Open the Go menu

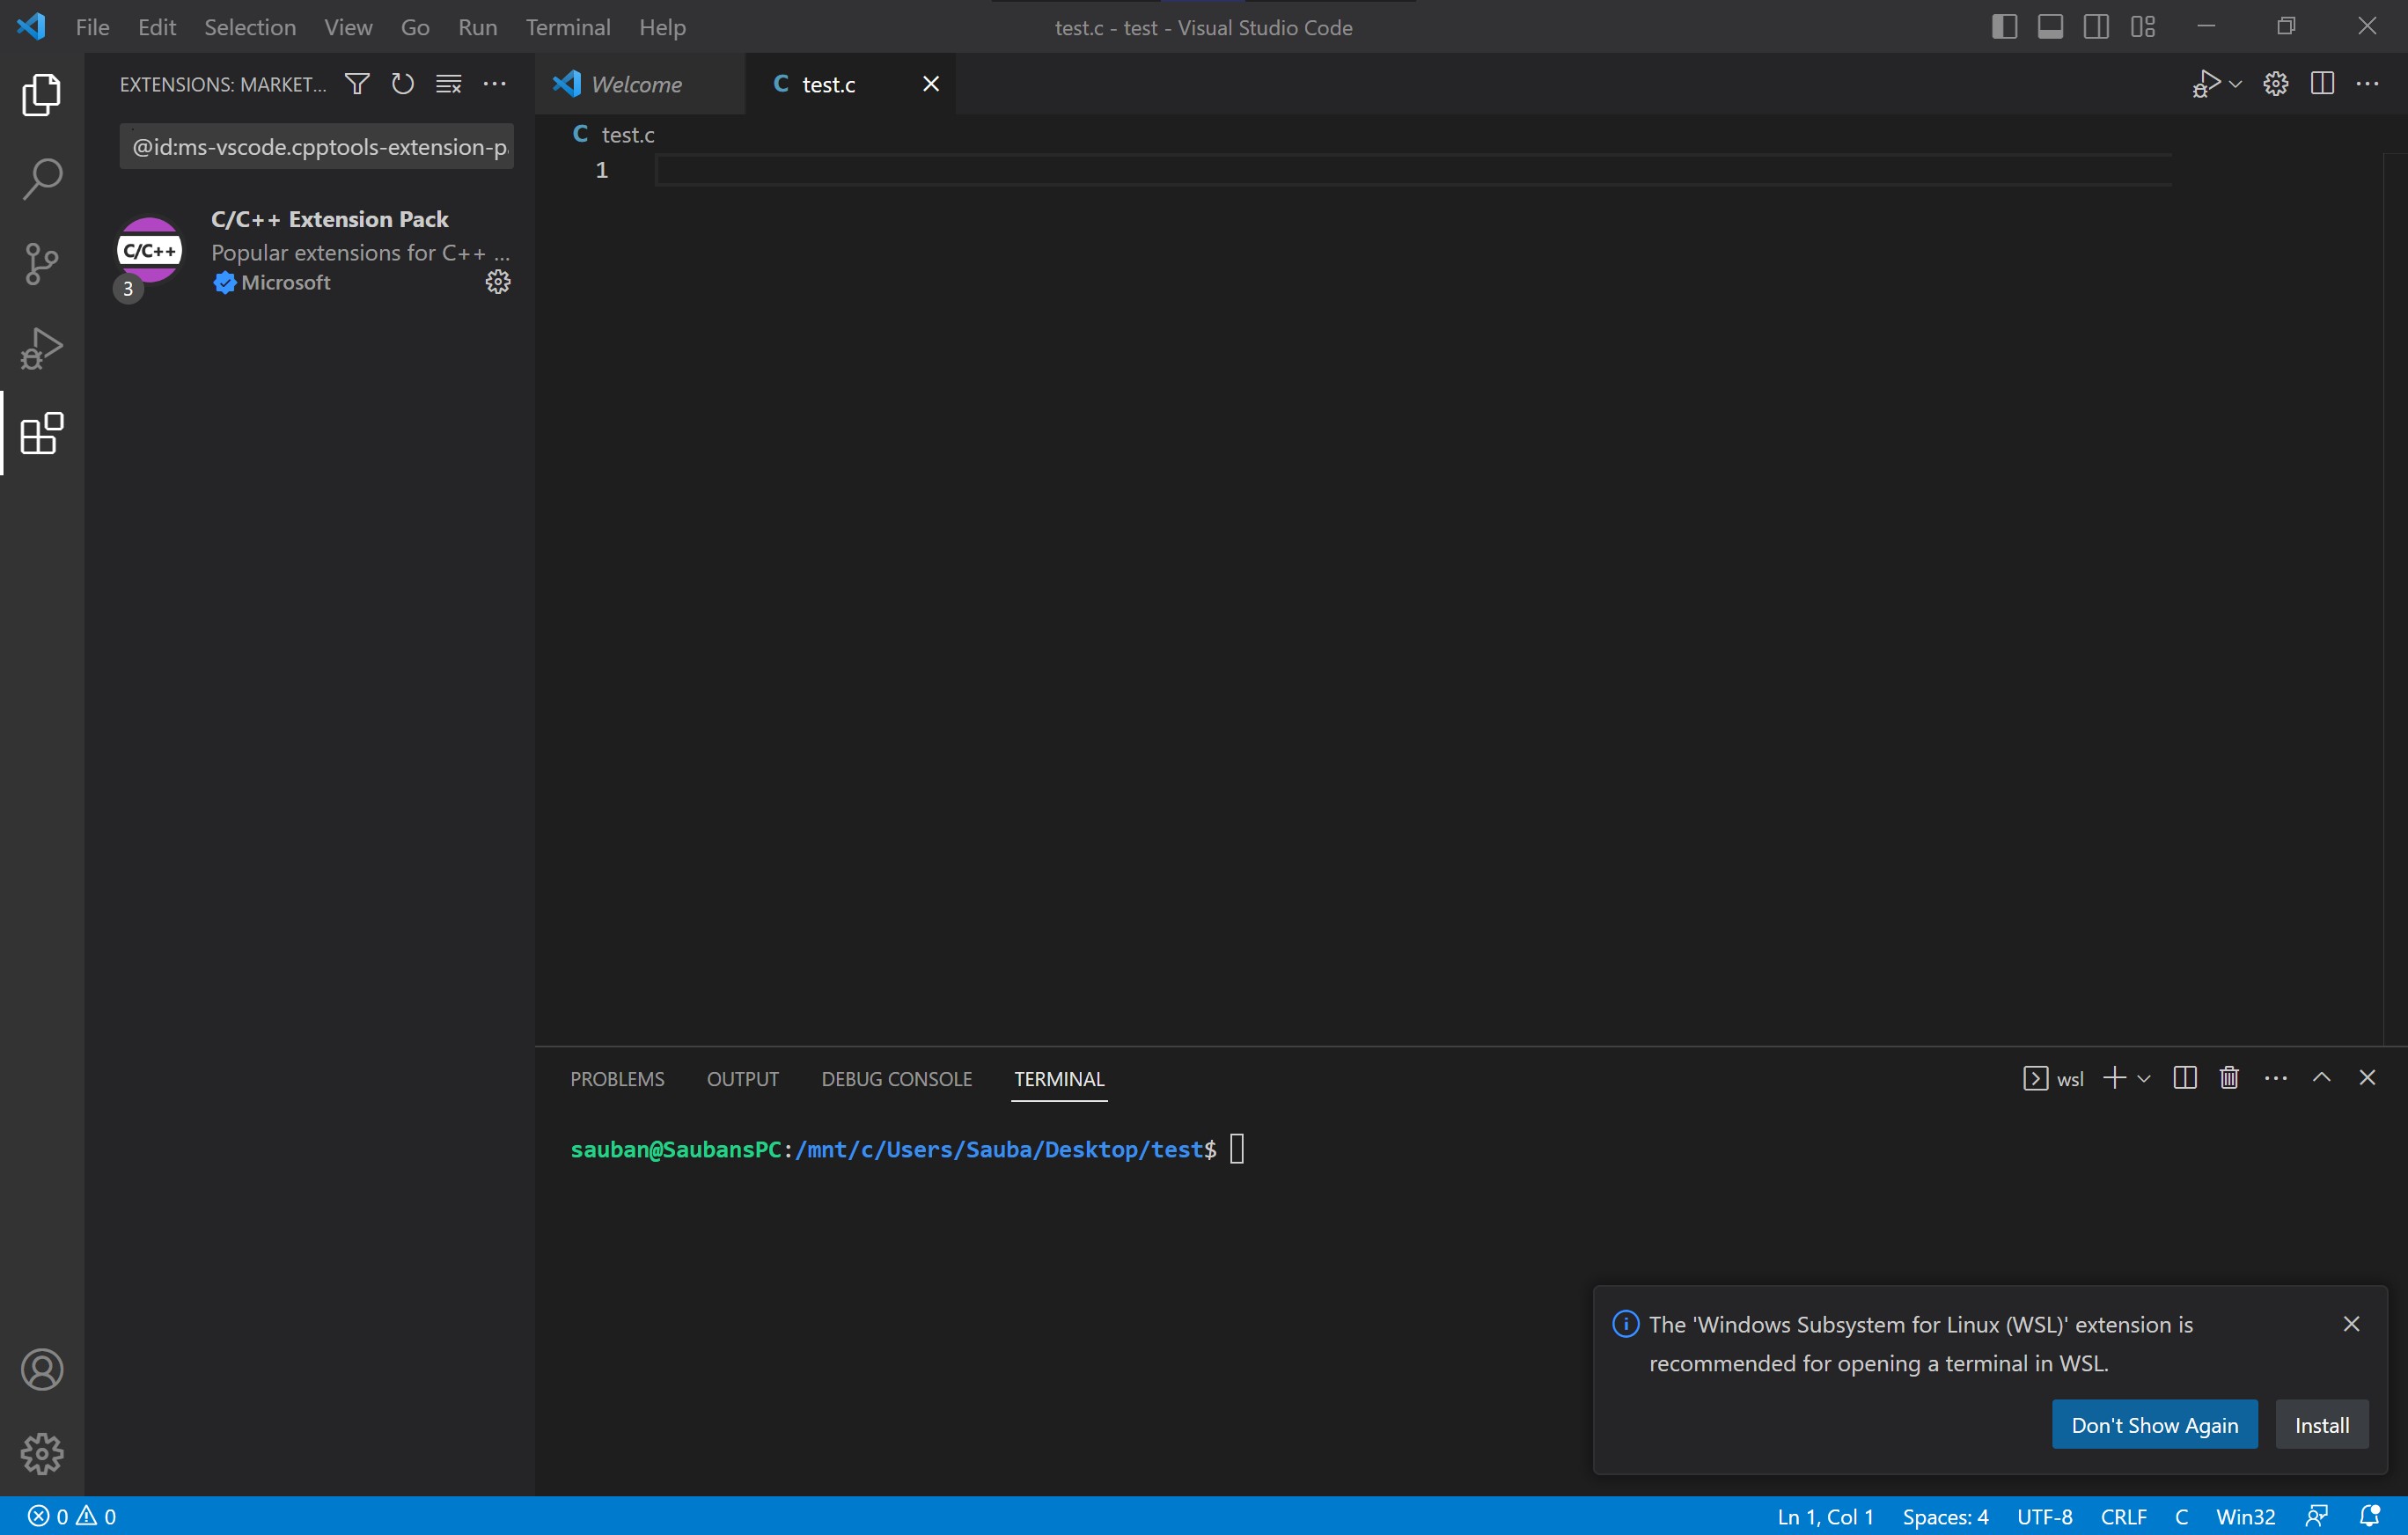(x=415, y=27)
